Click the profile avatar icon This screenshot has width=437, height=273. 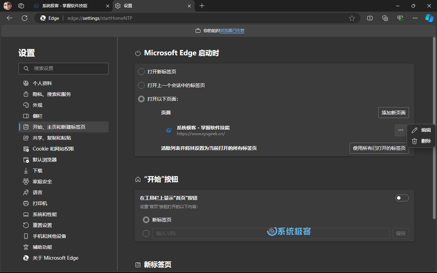click(8, 6)
